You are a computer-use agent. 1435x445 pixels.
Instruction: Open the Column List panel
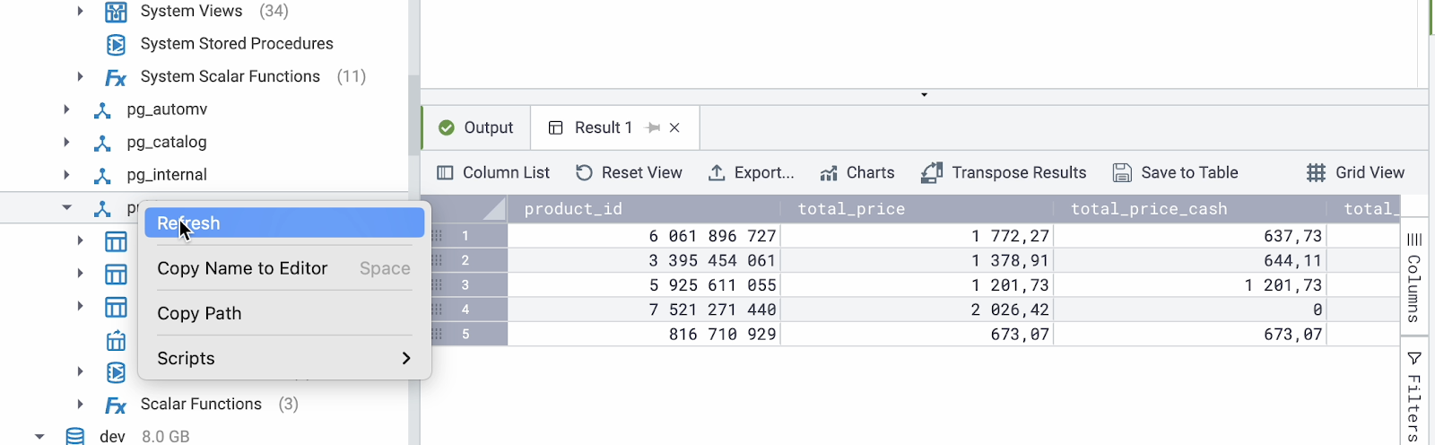click(x=493, y=173)
